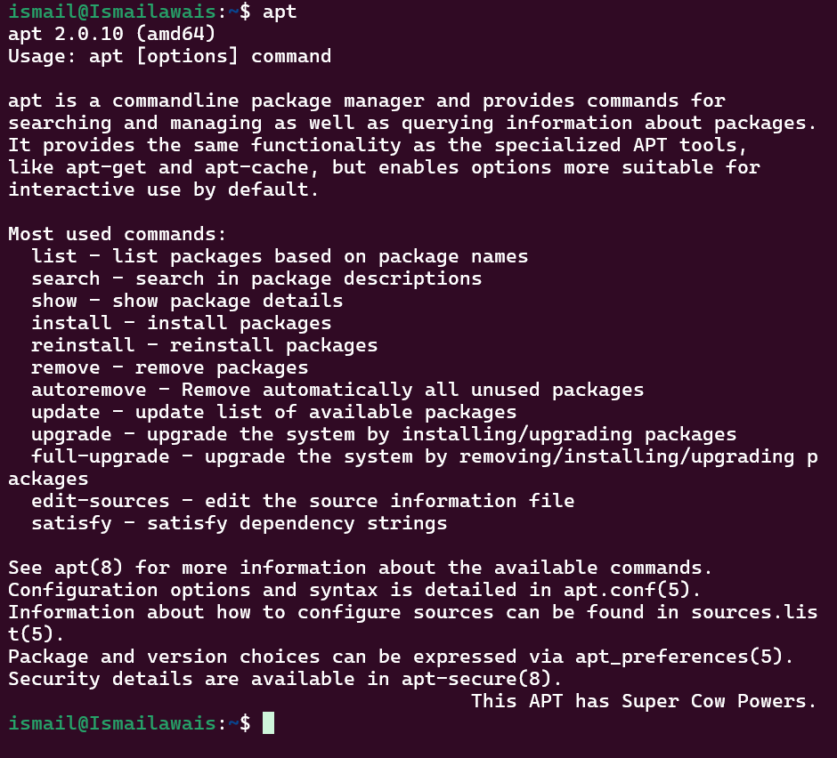Click the 'edit-sources' command name in the list
Viewport: 837px width, 758px height.
pyautogui.click(x=101, y=501)
